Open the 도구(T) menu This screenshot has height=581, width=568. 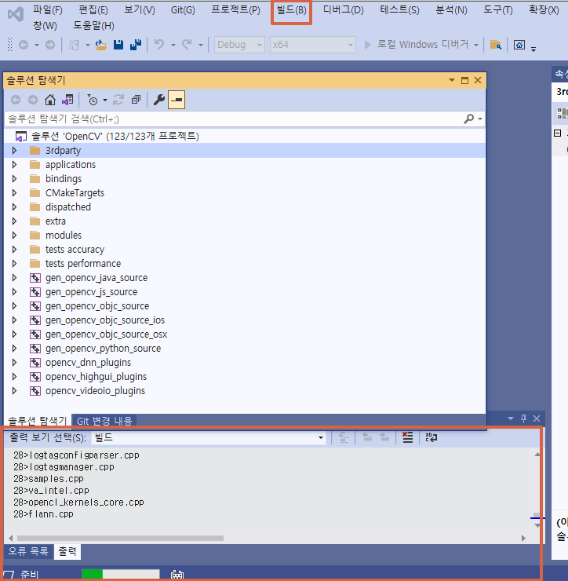pyautogui.click(x=498, y=10)
